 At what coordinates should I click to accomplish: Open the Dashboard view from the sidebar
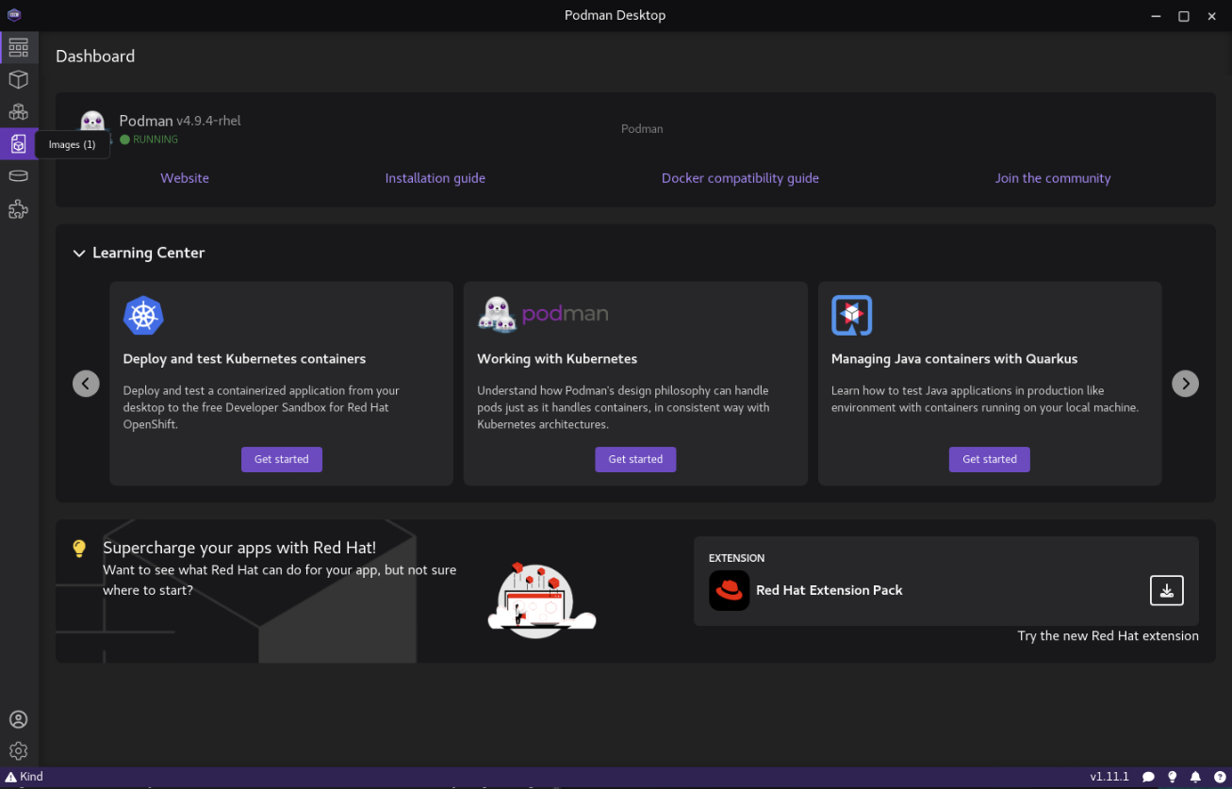[x=19, y=47]
